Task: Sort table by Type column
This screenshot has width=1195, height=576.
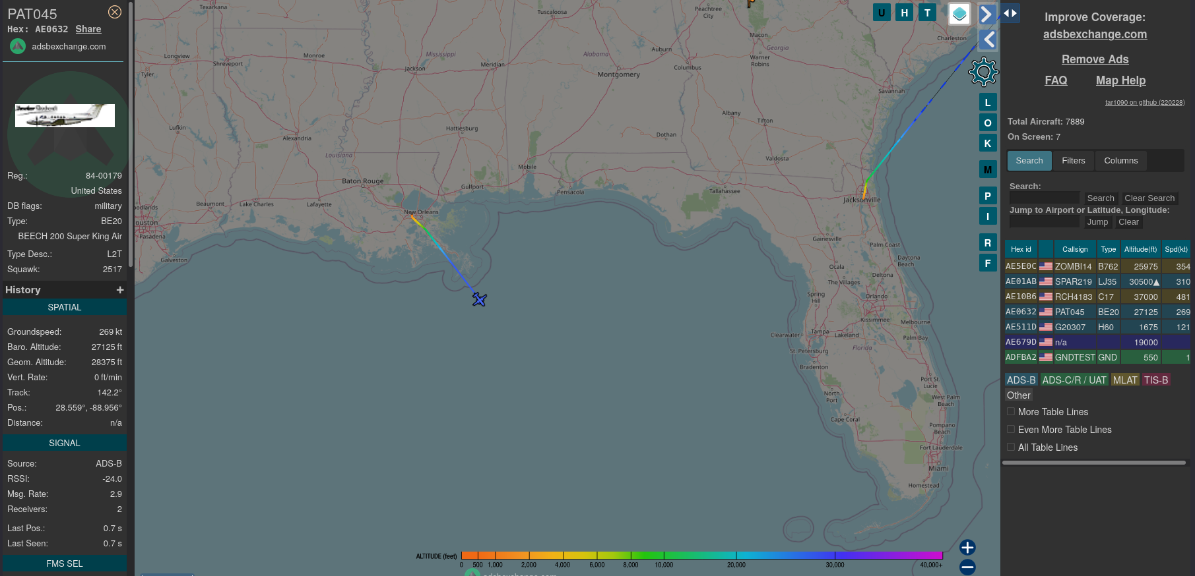Action: point(1109,249)
